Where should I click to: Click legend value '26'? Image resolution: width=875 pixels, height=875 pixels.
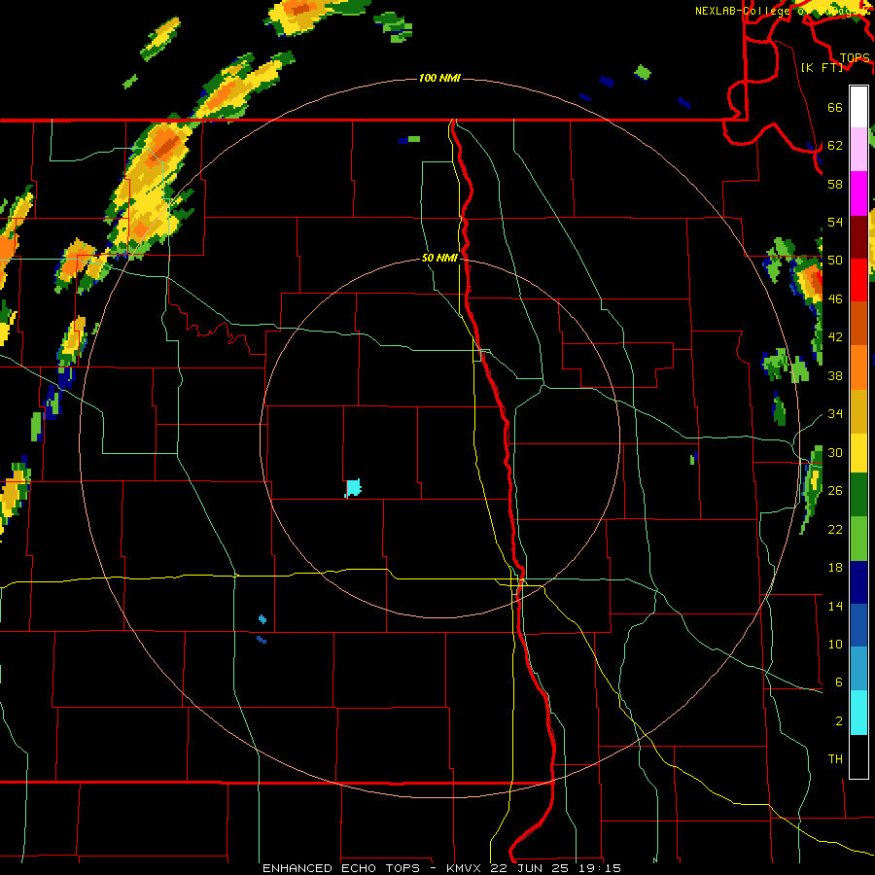coord(835,491)
